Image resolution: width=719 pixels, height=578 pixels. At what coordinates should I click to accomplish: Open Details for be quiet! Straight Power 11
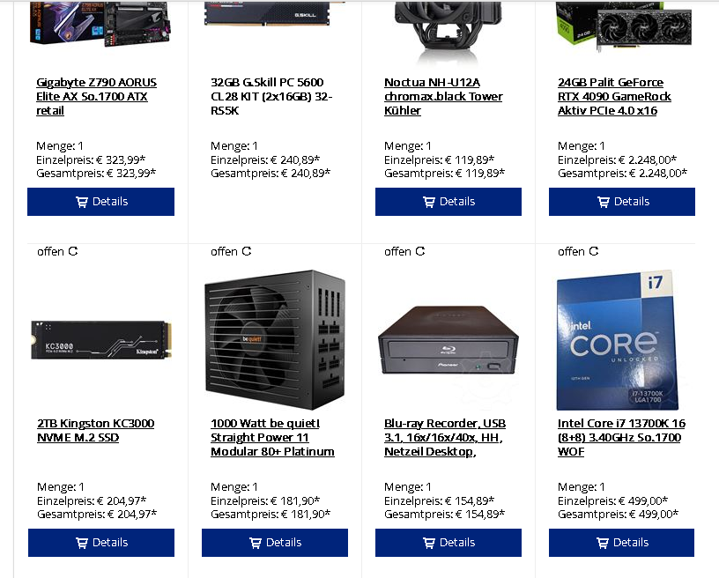click(x=275, y=543)
